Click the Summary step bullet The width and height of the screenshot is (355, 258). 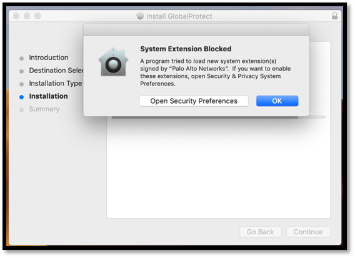21,110
